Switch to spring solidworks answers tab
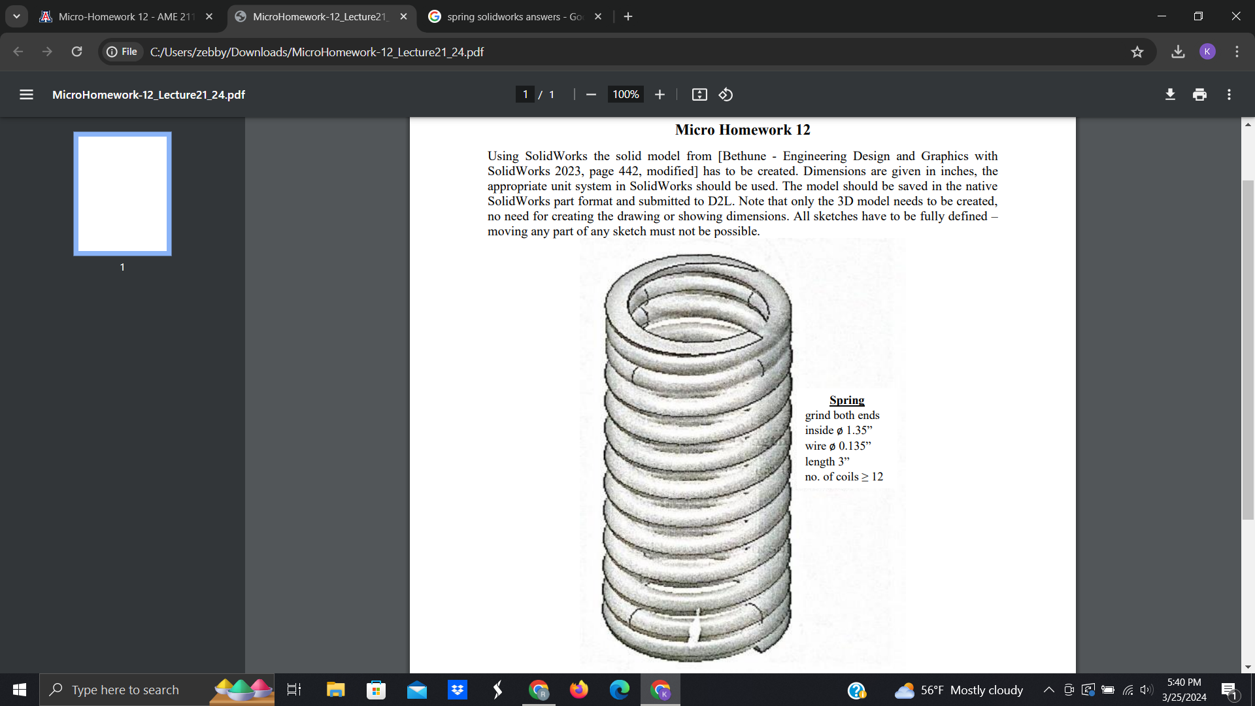Viewport: 1255px width, 706px height. (513, 16)
